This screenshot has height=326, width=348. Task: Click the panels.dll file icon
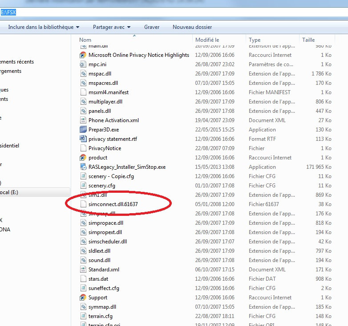click(83, 111)
